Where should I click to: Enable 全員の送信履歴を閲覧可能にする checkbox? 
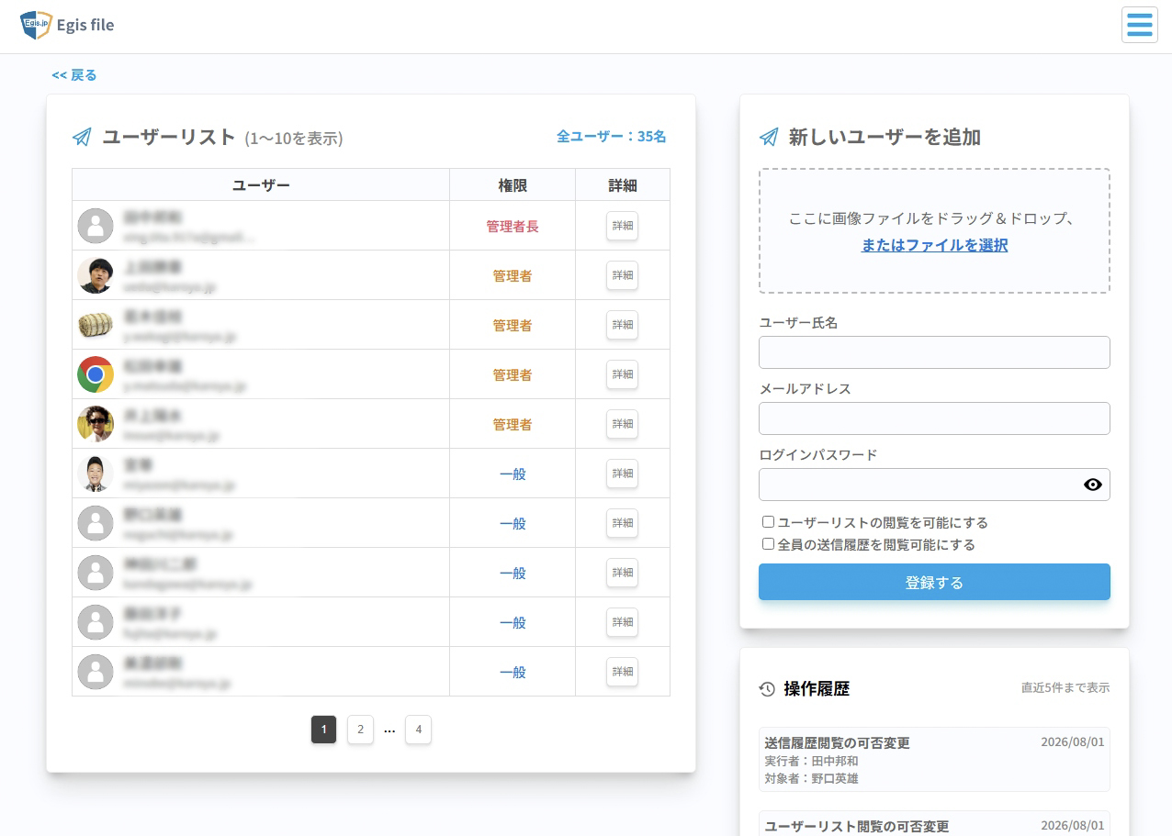click(x=769, y=544)
